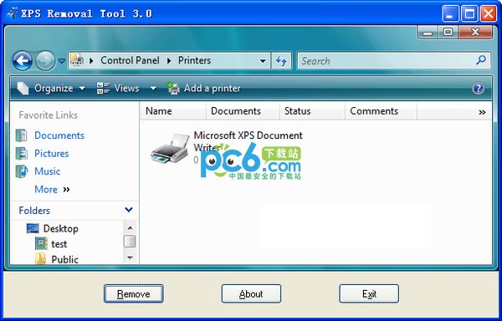Image resolution: width=502 pixels, height=321 pixels.
Task: Show more columns via chevron overflow
Action: coord(482,112)
